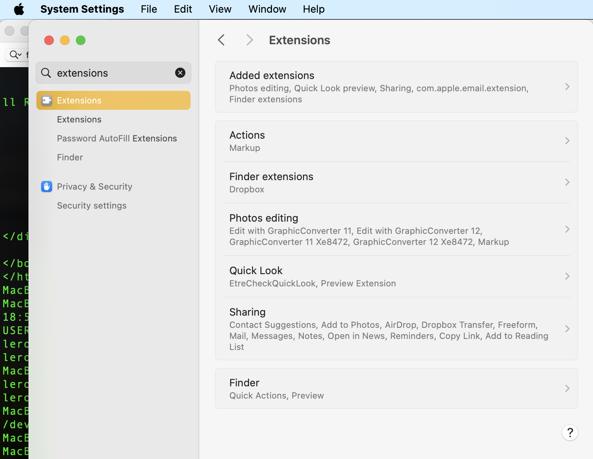Expand the Actions Markup row
The width and height of the screenshot is (593, 459).
(567, 141)
